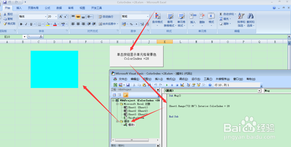Collapse the 模块 folder node
The image size is (291, 147).
point(117,121)
